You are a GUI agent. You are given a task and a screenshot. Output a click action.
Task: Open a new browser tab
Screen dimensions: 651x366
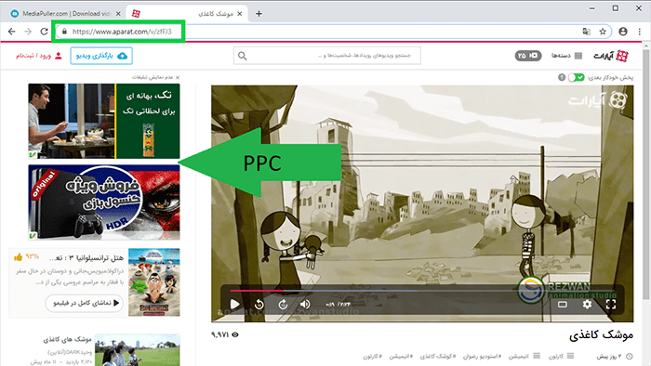pyautogui.click(x=259, y=14)
